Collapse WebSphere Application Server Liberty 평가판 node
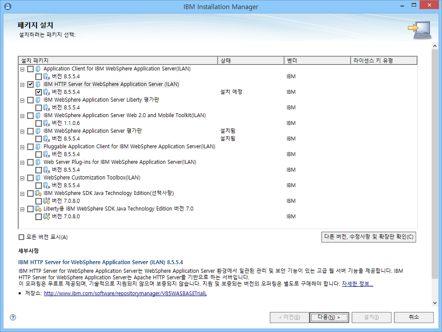The image size is (442, 332). (x=22, y=100)
